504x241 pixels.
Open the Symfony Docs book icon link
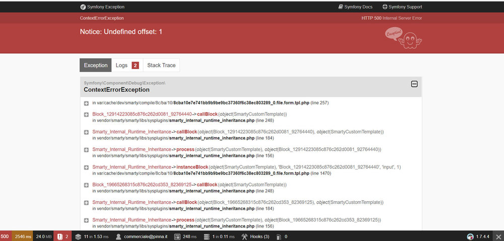point(341,7)
